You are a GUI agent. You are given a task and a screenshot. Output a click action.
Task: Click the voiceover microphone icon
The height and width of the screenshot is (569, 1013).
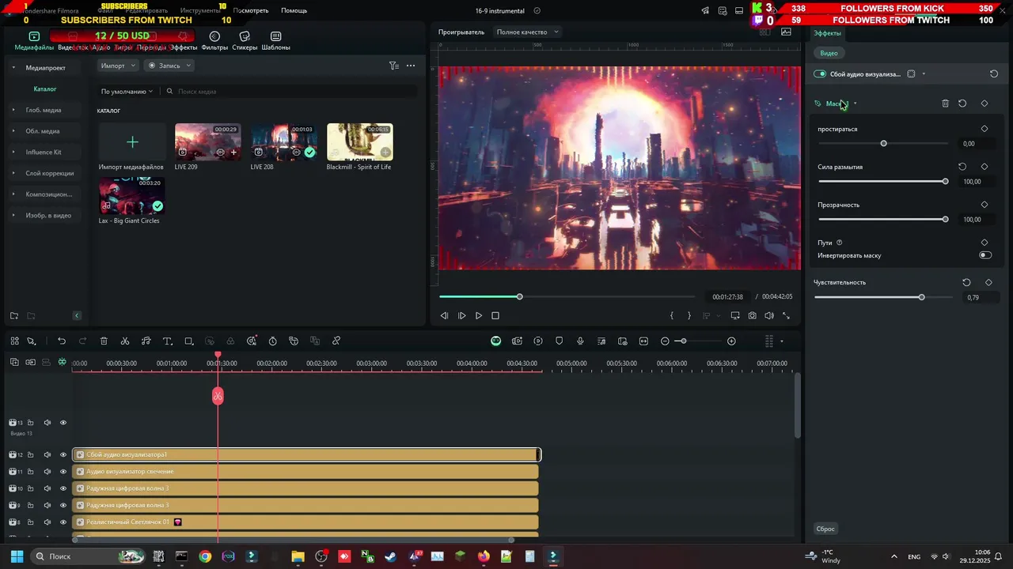580,341
